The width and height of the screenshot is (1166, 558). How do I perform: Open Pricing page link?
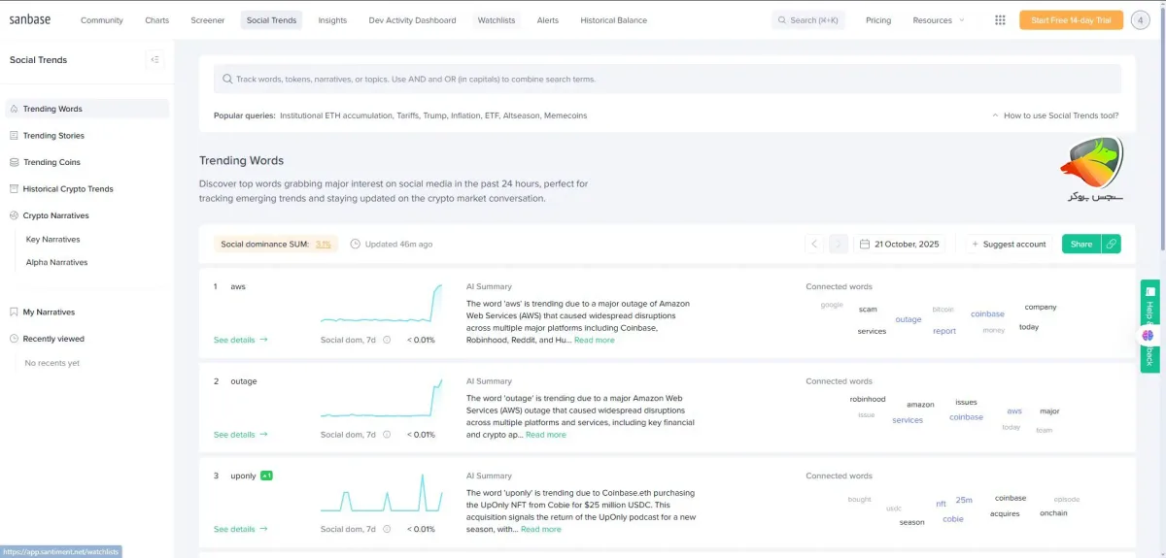coord(878,20)
